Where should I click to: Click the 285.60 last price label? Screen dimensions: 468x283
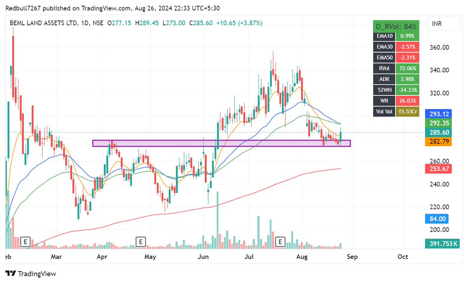click(439, 132)
